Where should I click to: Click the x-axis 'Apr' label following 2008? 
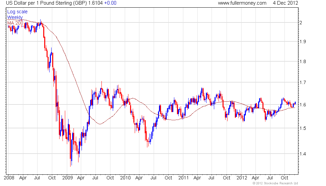coord(23,178)
